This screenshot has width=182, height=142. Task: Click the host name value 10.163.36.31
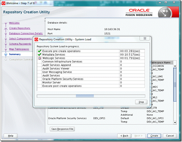[x=112, y=29]
